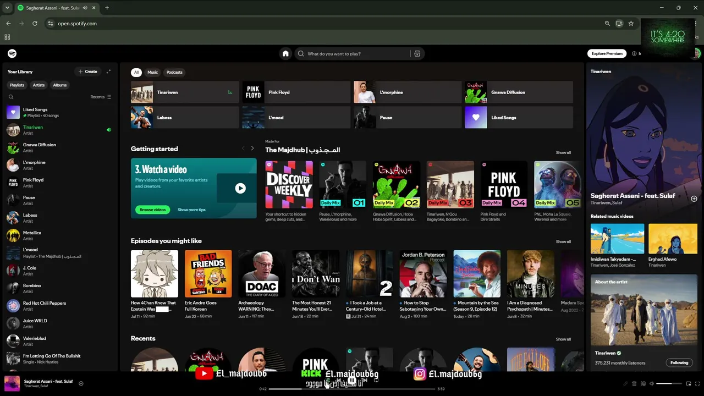The height and width of the screenshot is (396, 704).
Task: Mute the volume via the speaker icon
Action: coord(652,383)
